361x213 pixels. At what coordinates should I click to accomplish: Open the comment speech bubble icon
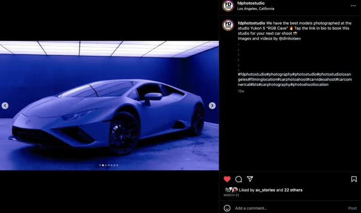point(238,179)
